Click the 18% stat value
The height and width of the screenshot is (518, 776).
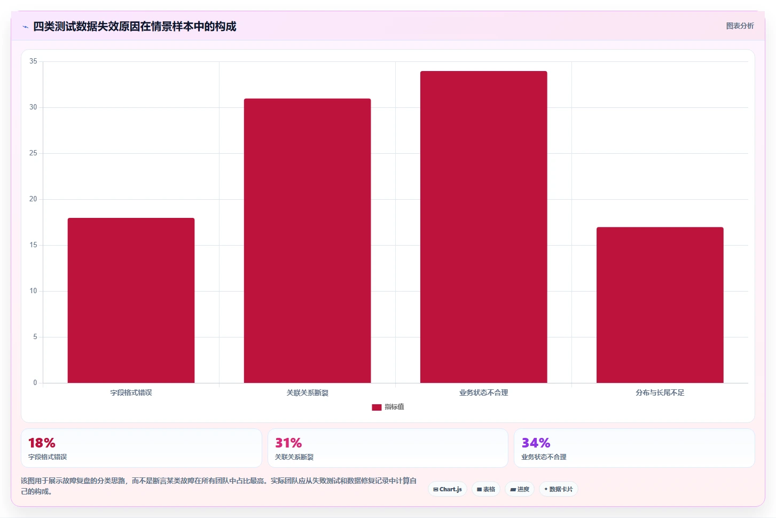pos(42,443)
